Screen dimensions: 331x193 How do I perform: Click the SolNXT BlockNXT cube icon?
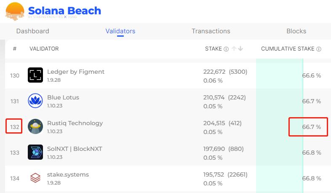[x=35, y=152]
